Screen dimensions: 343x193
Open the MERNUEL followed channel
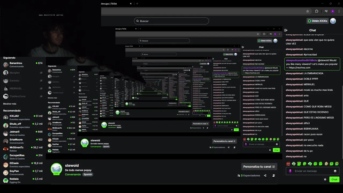[23, 88]
